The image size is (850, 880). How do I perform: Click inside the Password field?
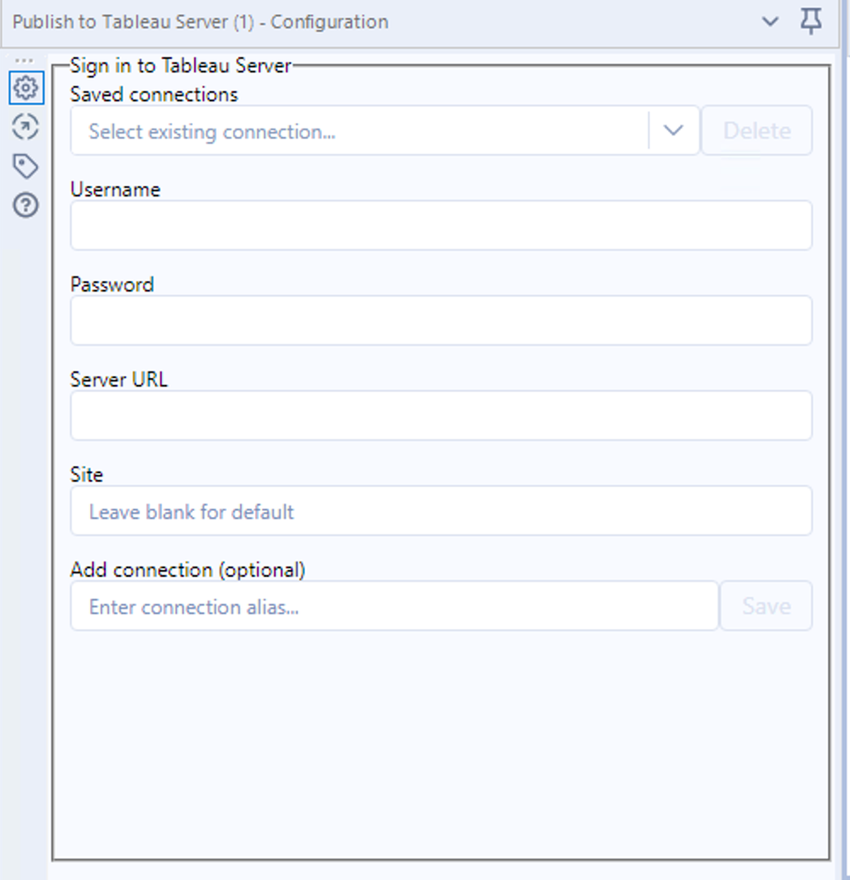point(441,321)
